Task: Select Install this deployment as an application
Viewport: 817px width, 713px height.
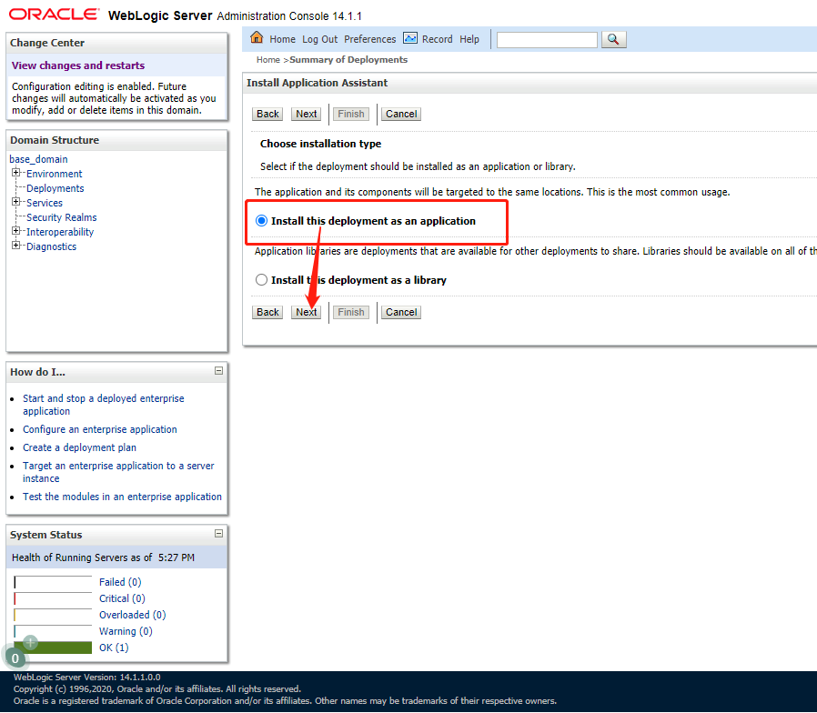Action: 261,220
